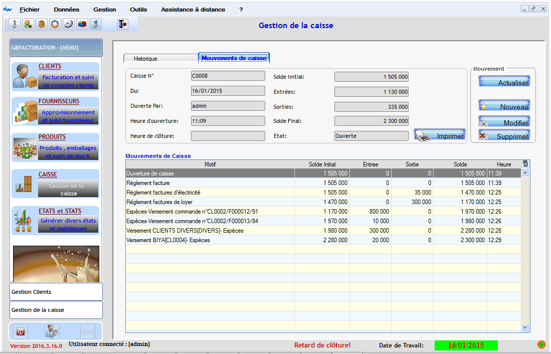The height and width of the screenshot is (354, 551).
Task: Open the Outils menu
Action: pos(138,10)
